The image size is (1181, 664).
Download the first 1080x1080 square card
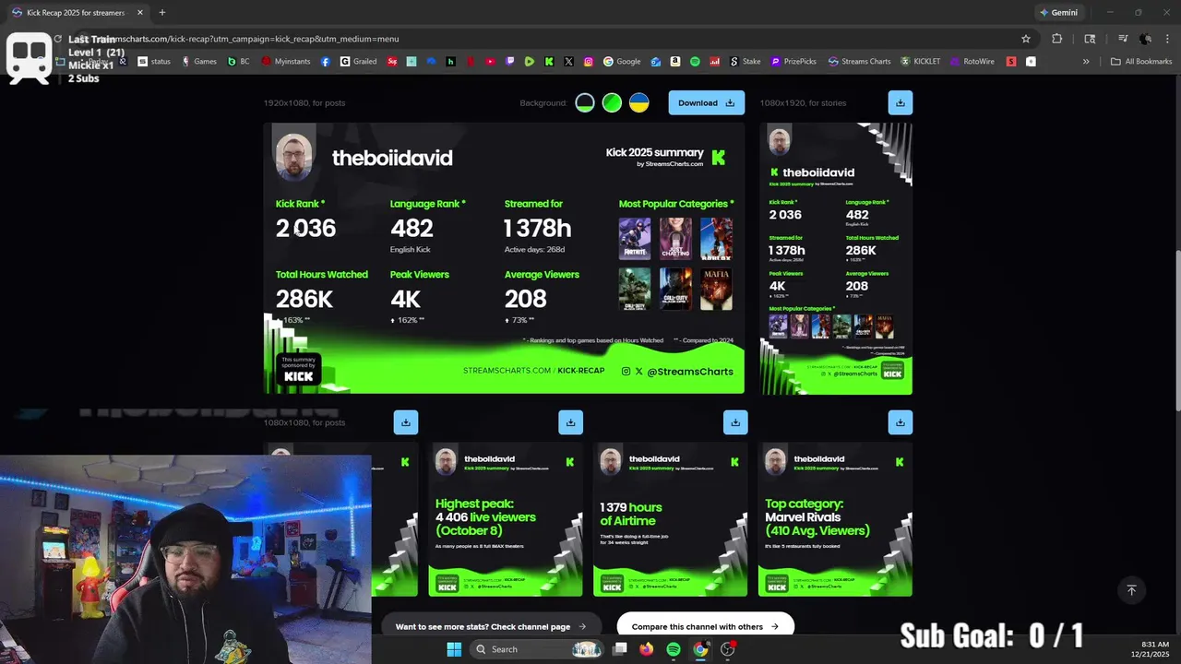point(406,422)
